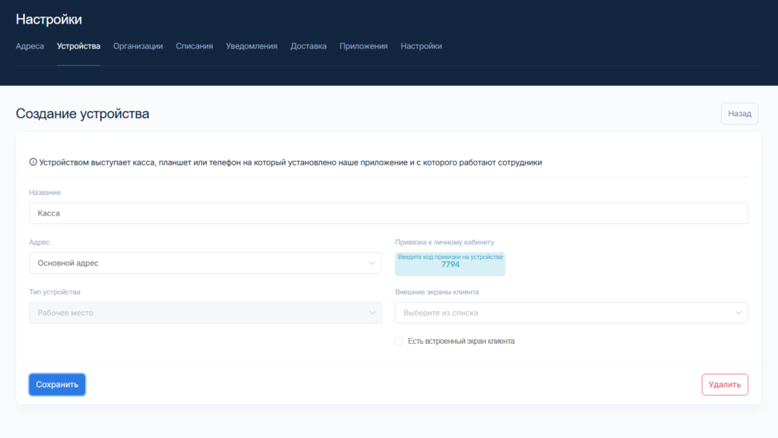Image resolution: width=778 pixels, height=438 pixels.
Task: Click the Назад button
Action: [738, 114]
